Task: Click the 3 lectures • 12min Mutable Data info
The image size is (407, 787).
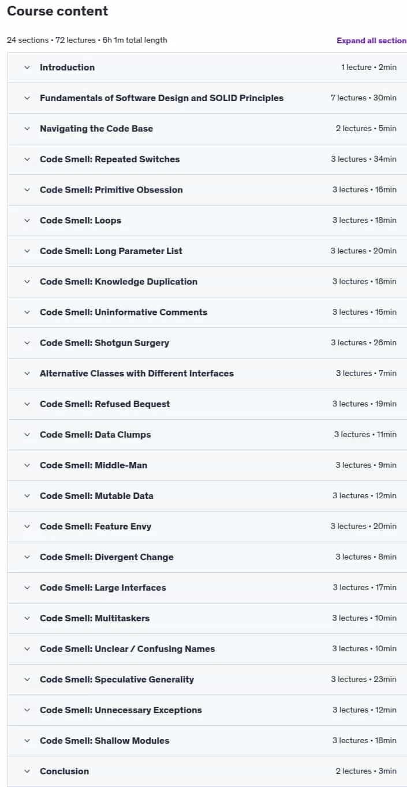Action: coord(364,496)
